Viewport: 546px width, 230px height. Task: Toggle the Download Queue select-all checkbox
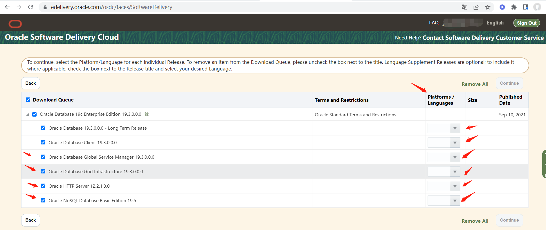[x=28, y=100]
